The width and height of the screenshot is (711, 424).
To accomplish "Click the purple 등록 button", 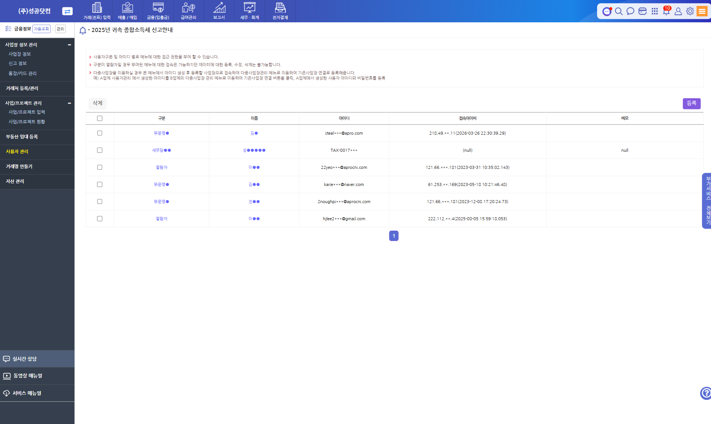I will click(692, 103).
